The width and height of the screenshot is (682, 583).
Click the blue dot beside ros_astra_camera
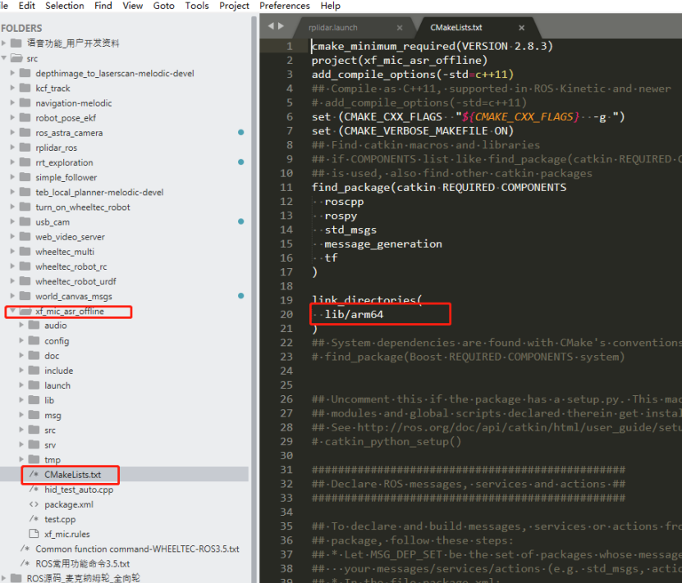(x=240, y=132)
